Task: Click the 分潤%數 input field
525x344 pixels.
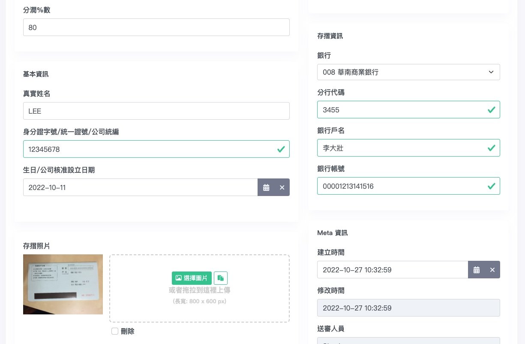Action: click(x=156, y=27)
